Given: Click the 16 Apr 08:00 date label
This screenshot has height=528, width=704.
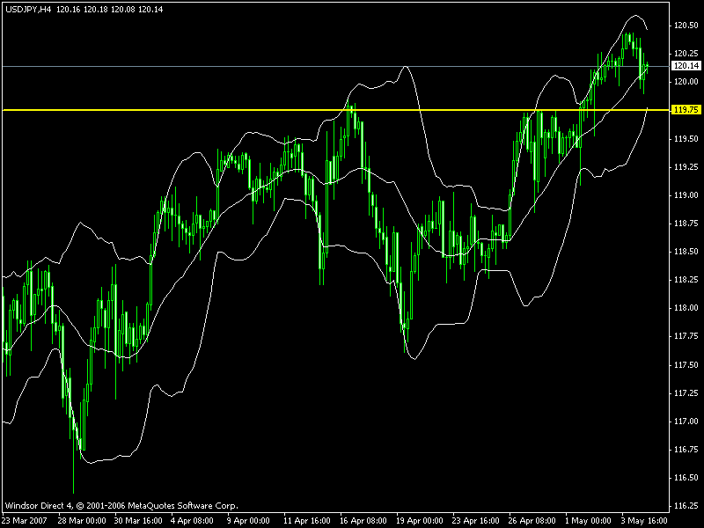Looking at the screenshot, I should pos(363,521).
